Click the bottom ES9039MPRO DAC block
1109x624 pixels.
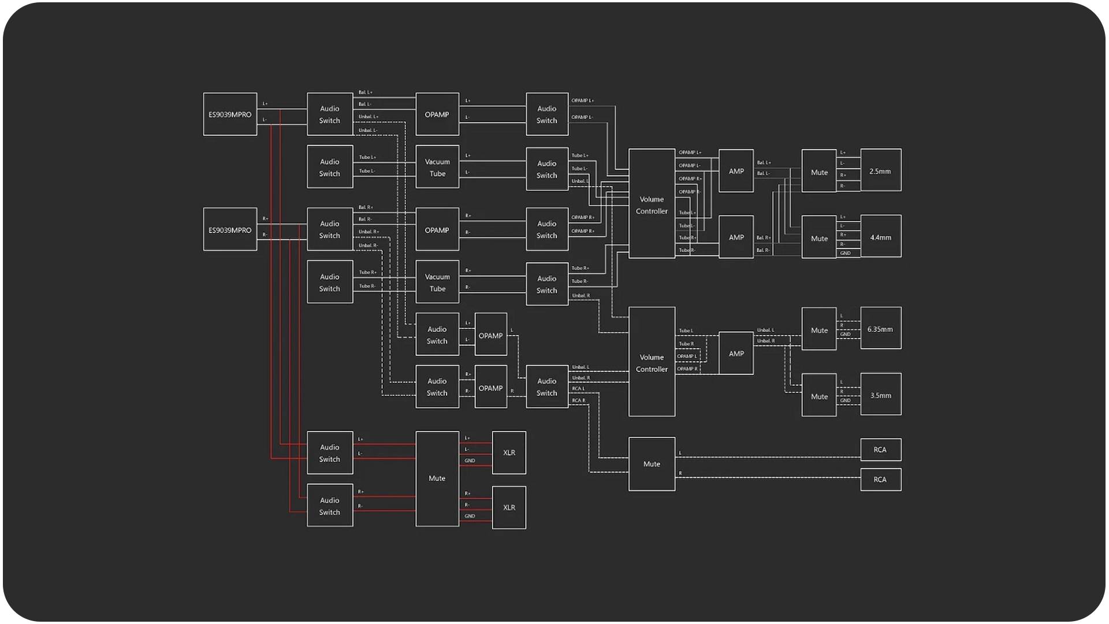(230, 229)
